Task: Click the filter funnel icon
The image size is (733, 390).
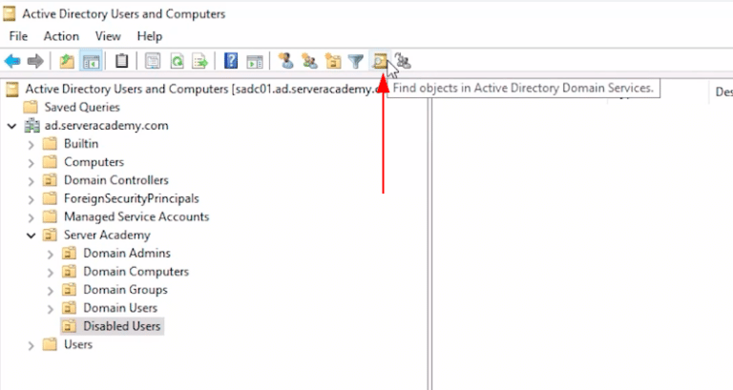Action: click(x=356, y=62)
